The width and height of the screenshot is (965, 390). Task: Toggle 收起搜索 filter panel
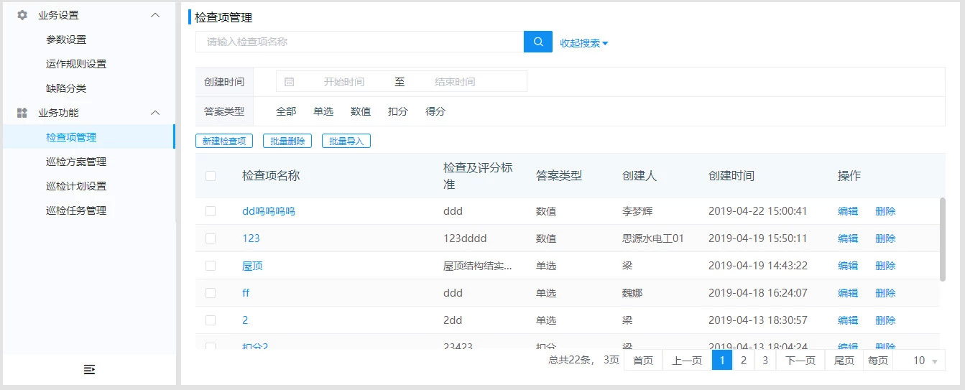point(584,43)
